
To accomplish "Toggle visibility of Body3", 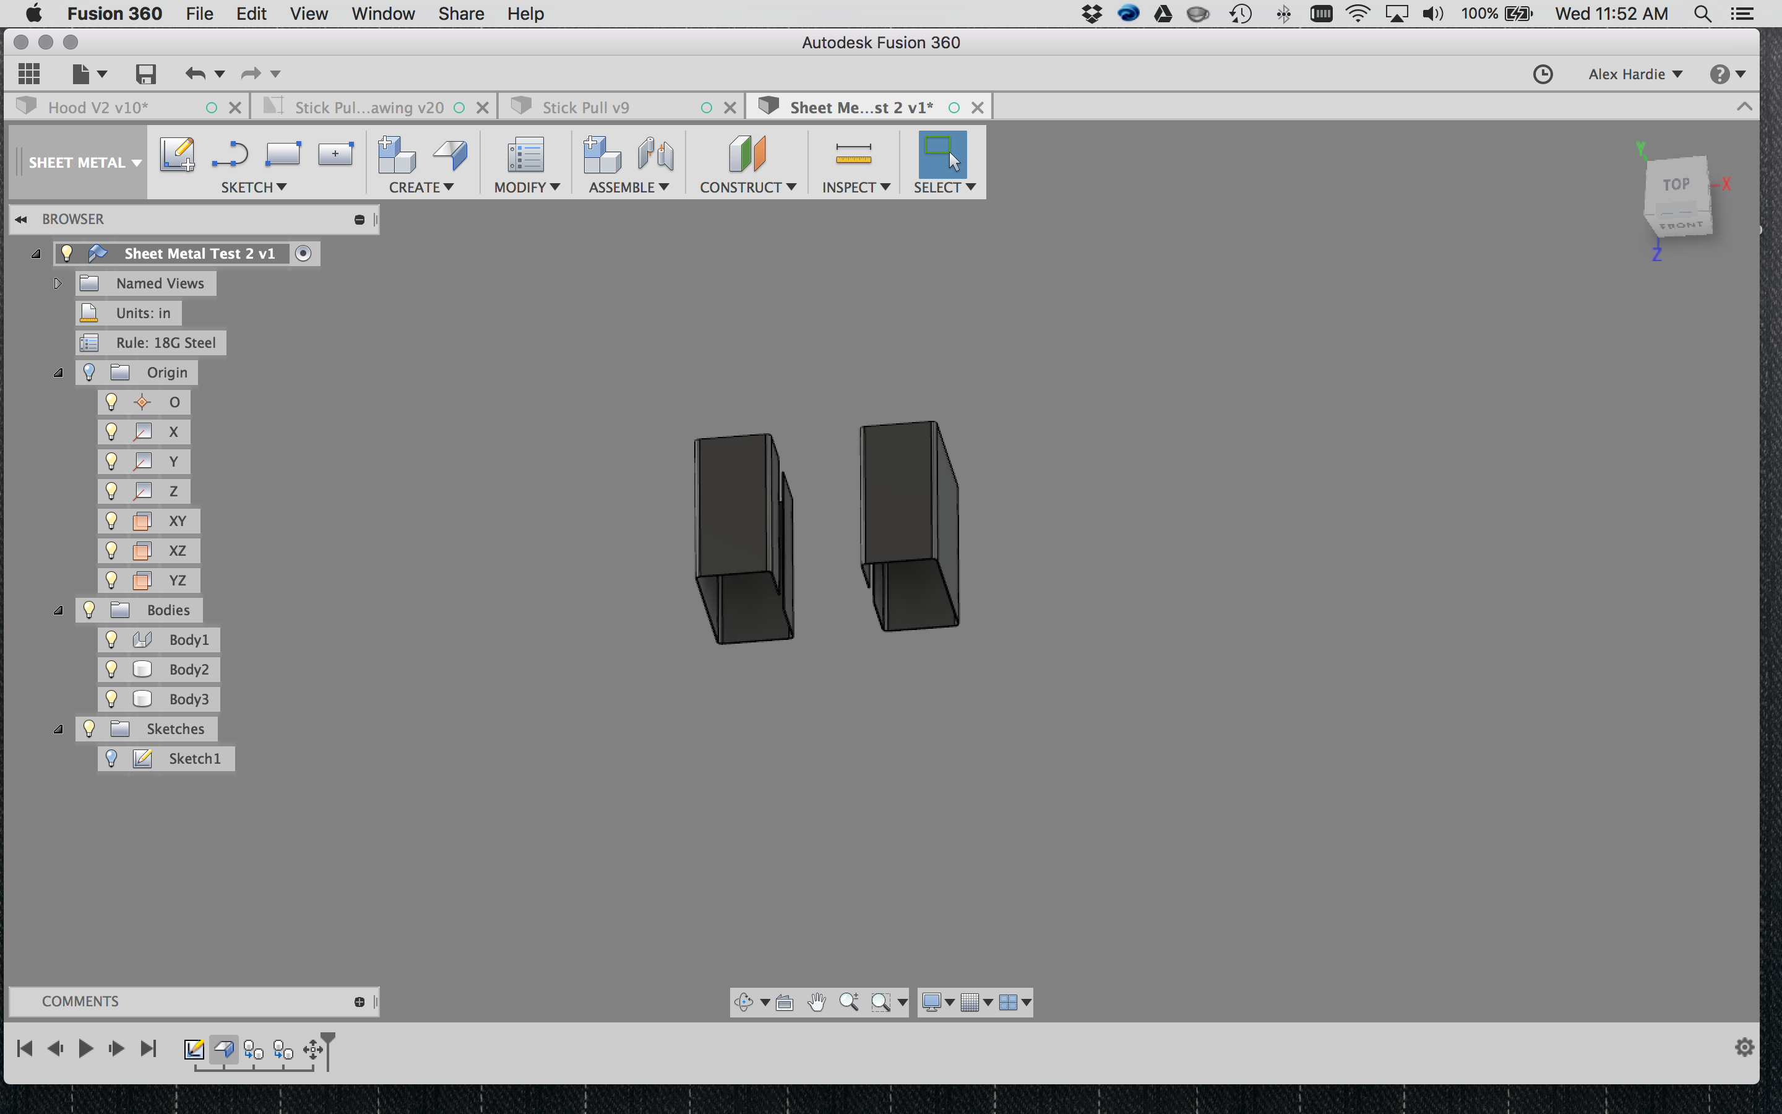I will (x=111, y=699).
